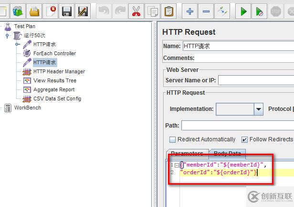The height and width of the screenshot is (207, 294).
Task: Start test with no pauses
Action: click(x=259, y=11)
